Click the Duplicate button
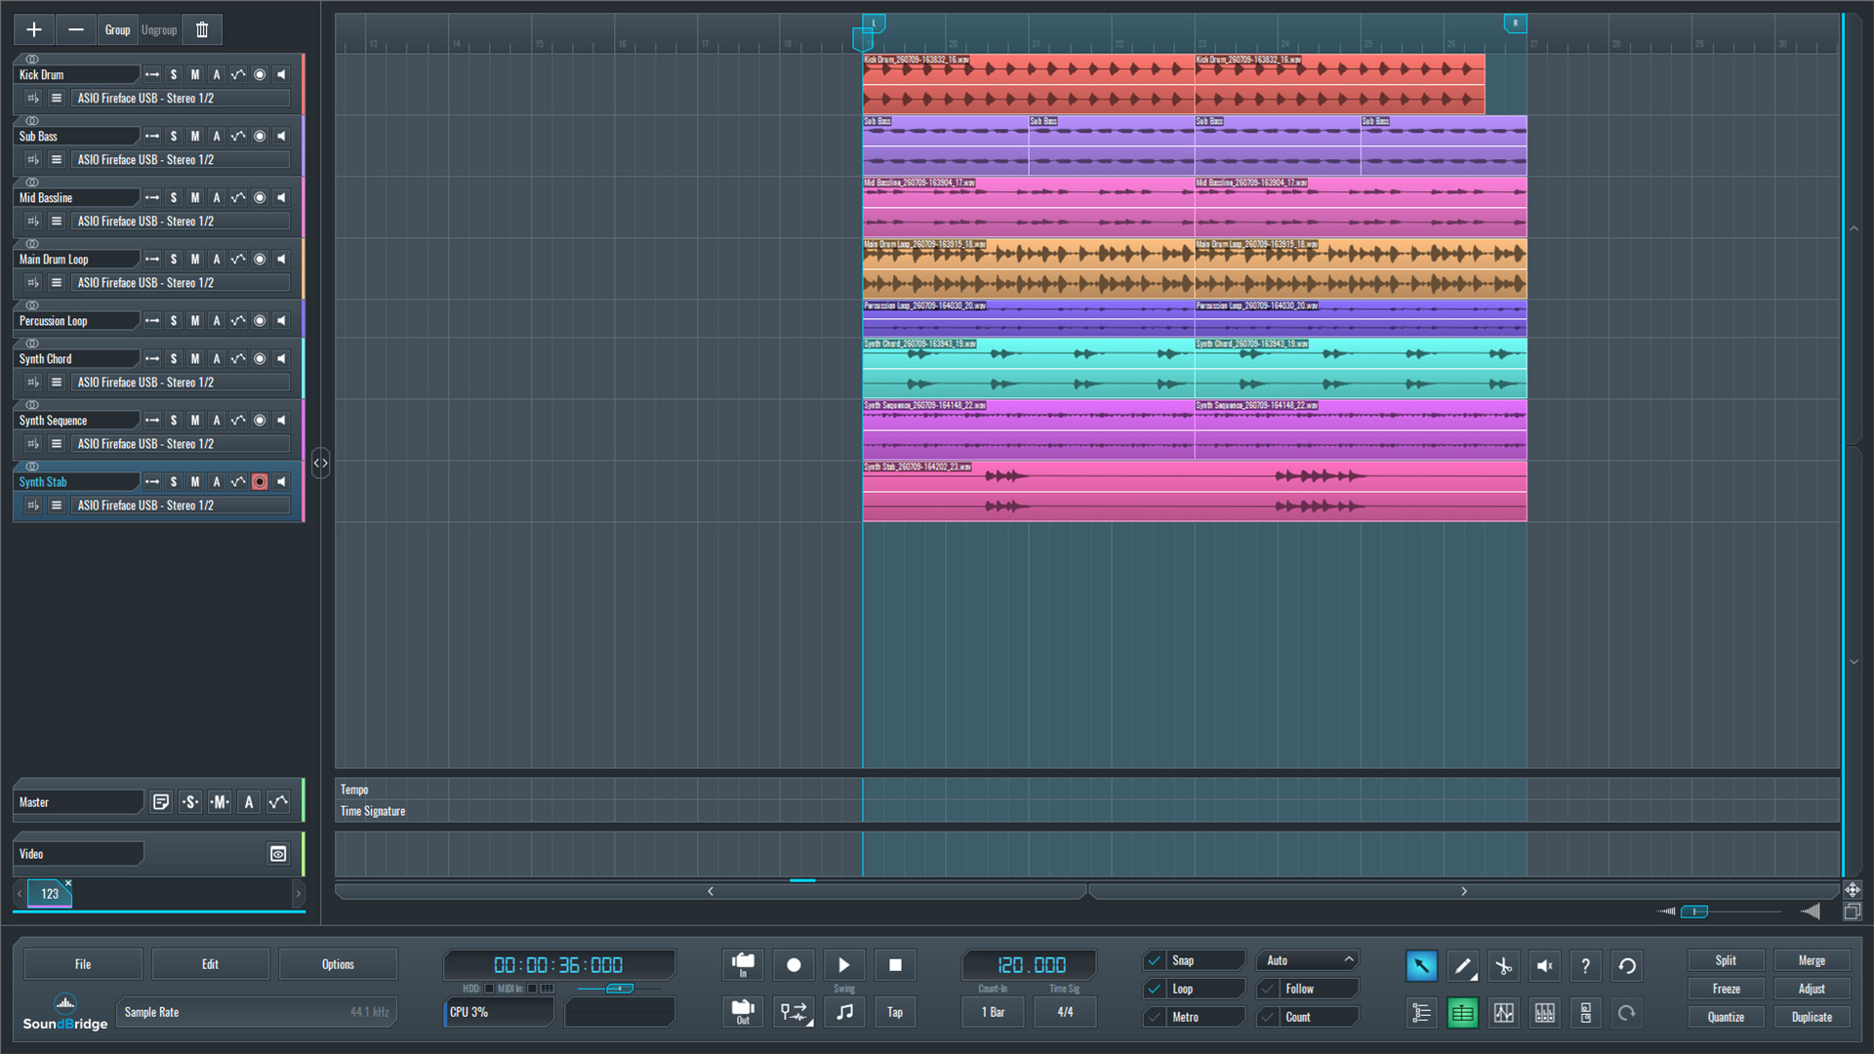This screenshot has width=1874, height=1054. click(x=1812, y=1017)
